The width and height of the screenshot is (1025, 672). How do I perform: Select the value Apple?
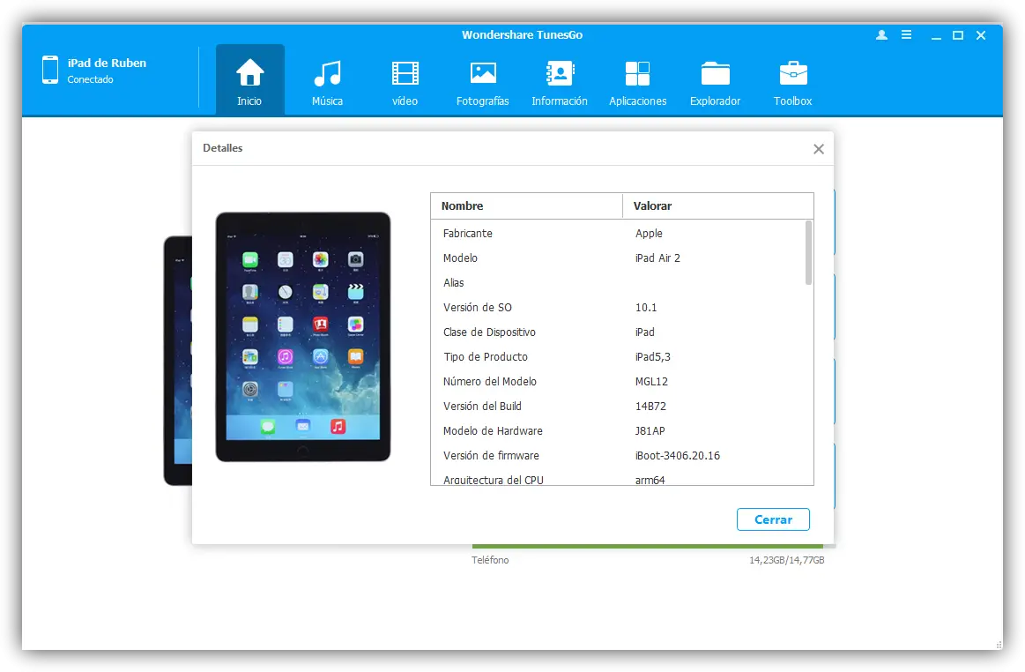tap(649, 234)
